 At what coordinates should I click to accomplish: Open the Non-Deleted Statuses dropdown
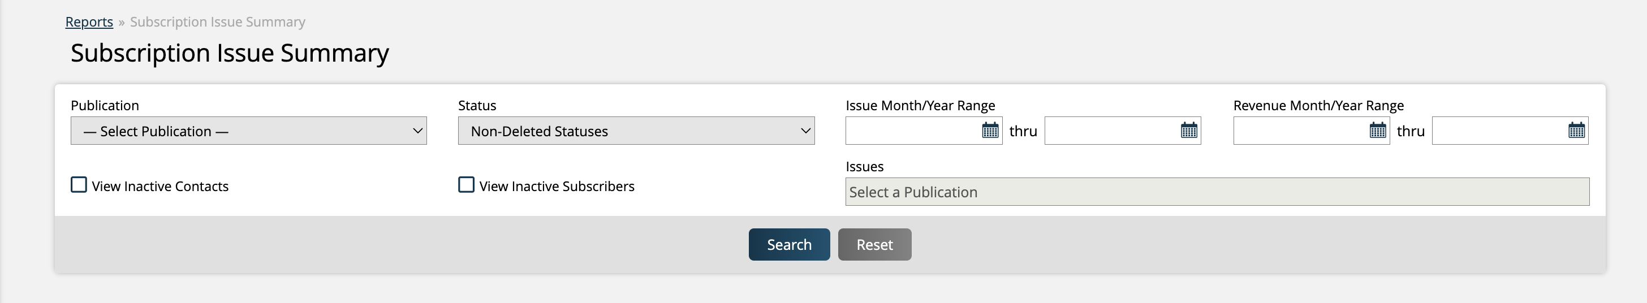point(636,131)
